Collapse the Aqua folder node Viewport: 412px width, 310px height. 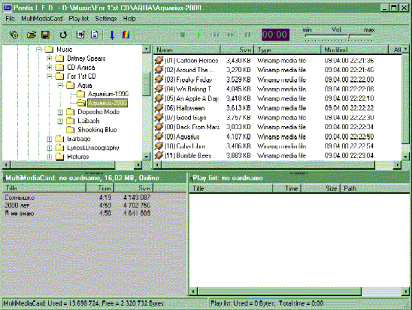(60, 85)
